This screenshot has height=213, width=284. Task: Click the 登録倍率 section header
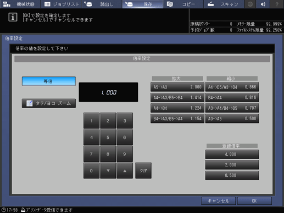coord(232,146)
